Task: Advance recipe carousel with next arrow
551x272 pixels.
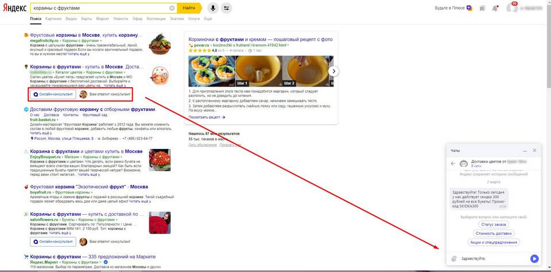Action: 334,71
